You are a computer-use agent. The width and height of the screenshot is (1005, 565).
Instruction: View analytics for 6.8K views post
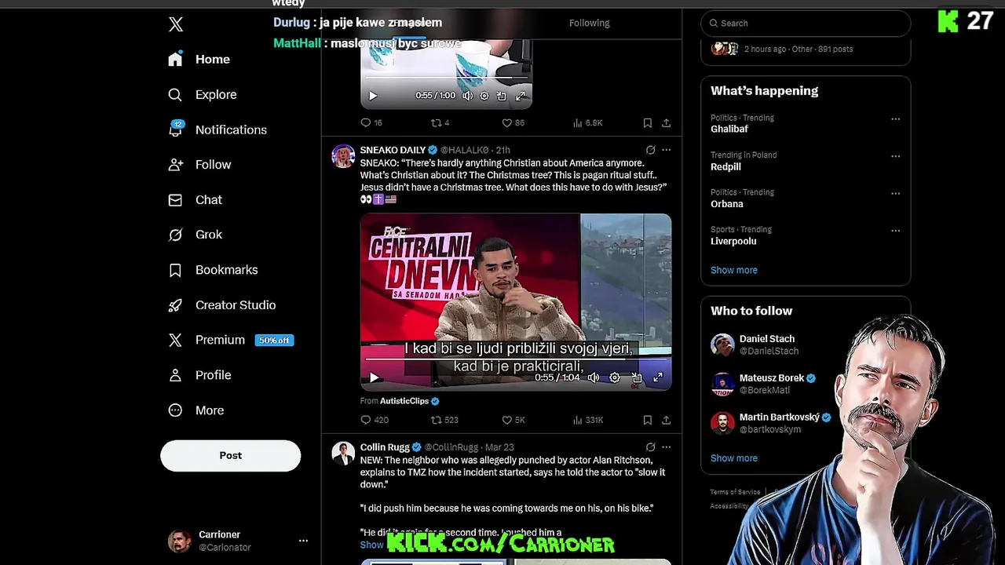[x=587, y=123]
